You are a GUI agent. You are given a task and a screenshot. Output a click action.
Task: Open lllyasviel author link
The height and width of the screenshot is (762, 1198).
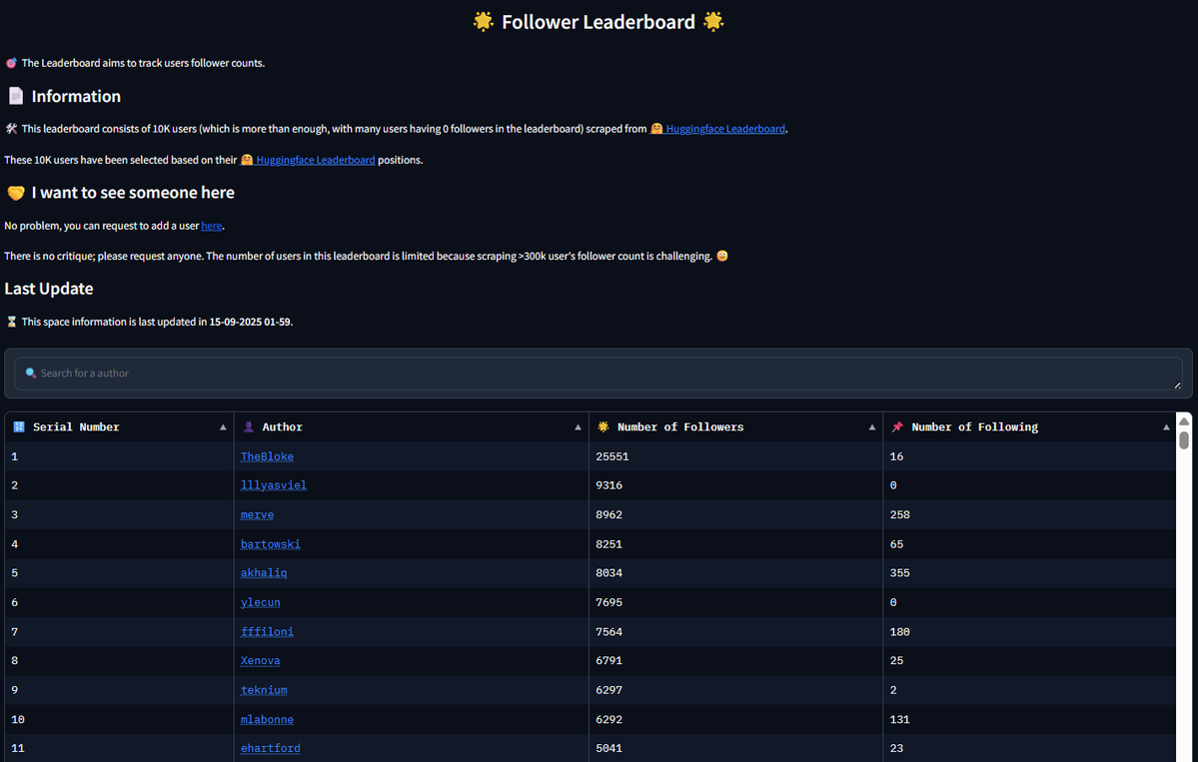tap(273, 485)
